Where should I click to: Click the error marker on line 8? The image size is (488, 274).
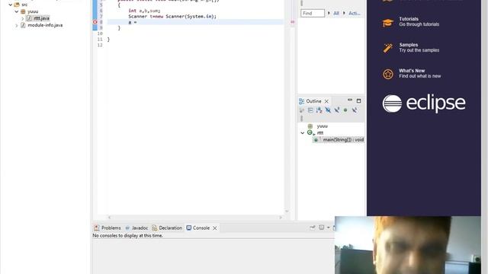(95, 22)
